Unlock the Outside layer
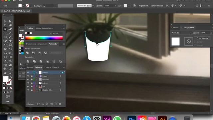The image size is (213, 120). pyautogui.click(x=32, y=79)
